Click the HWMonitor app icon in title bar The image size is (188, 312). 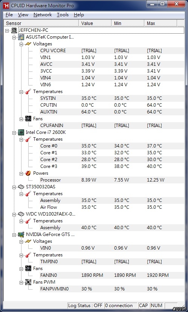coord(6,6)
